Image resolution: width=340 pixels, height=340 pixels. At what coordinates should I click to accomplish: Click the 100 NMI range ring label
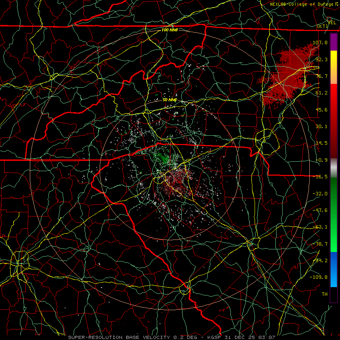coord(170,30)
